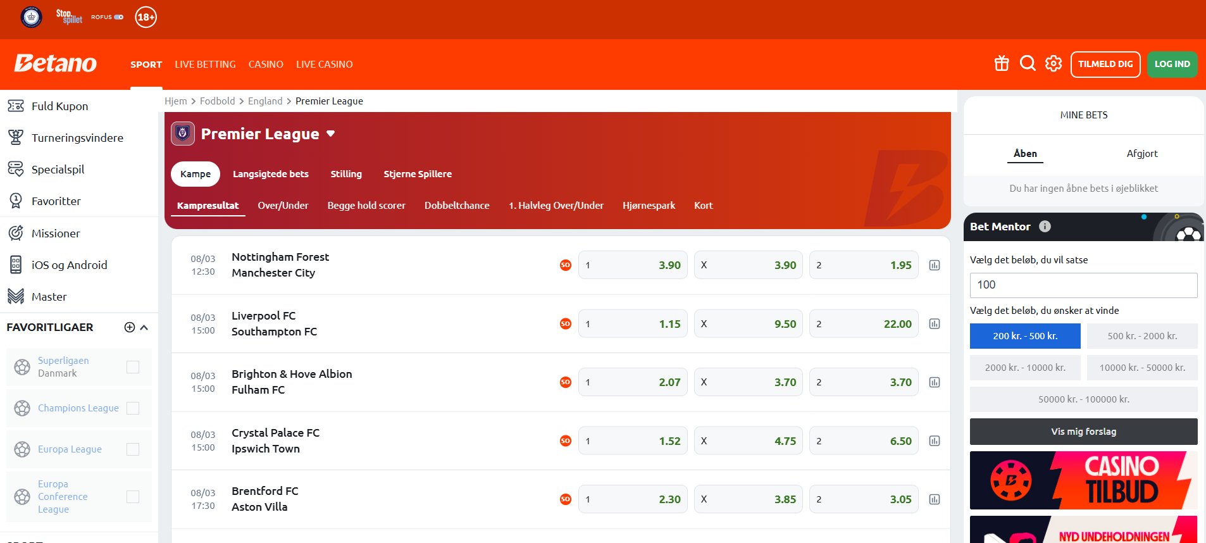Enable the Europa League checkbox
1206x543 pixels.
[x=133, y=449]
